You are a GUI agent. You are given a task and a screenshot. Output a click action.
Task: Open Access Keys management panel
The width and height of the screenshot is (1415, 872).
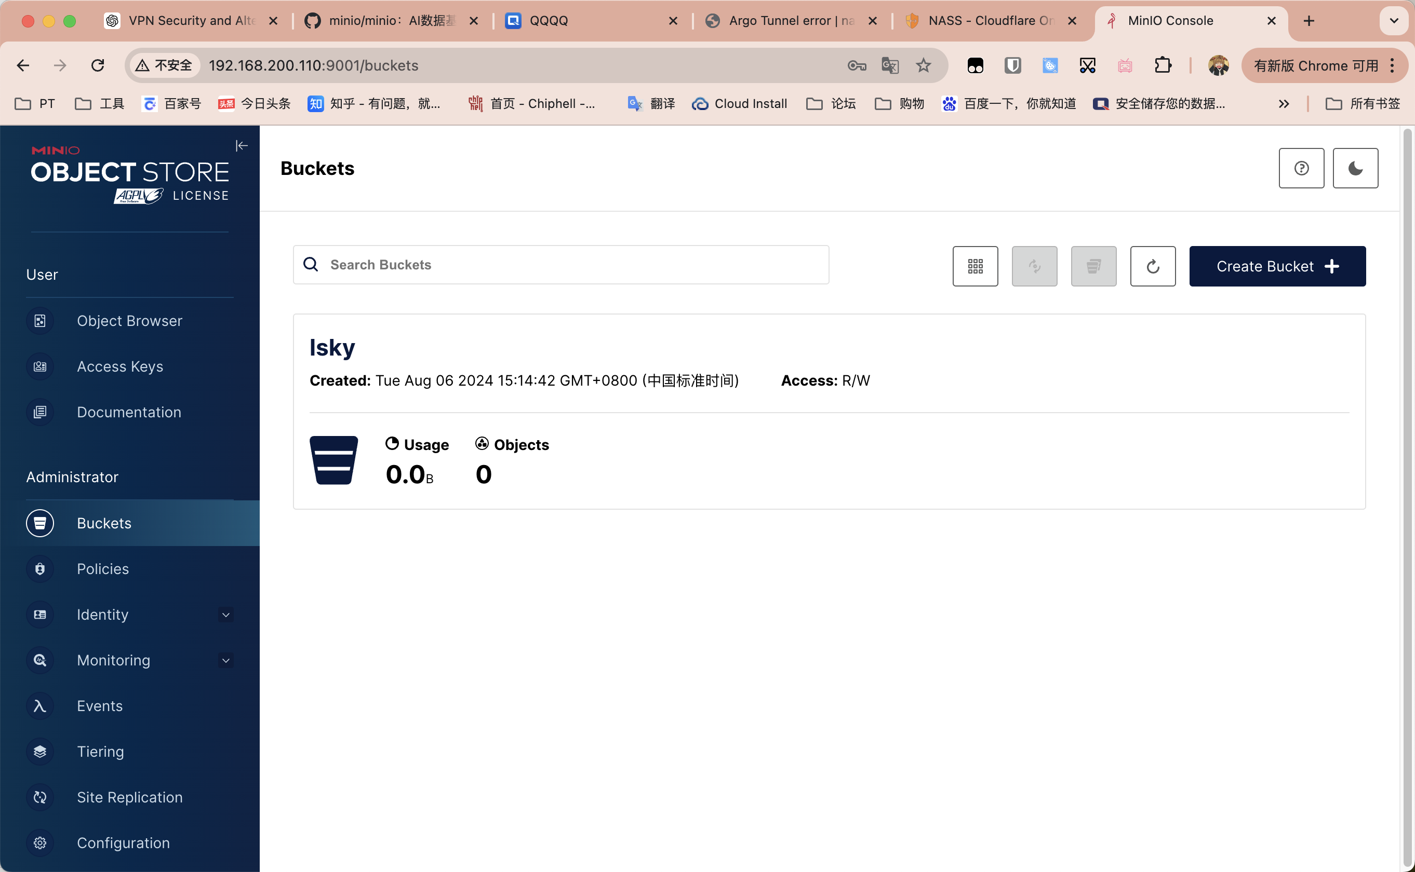coord(119,366)
